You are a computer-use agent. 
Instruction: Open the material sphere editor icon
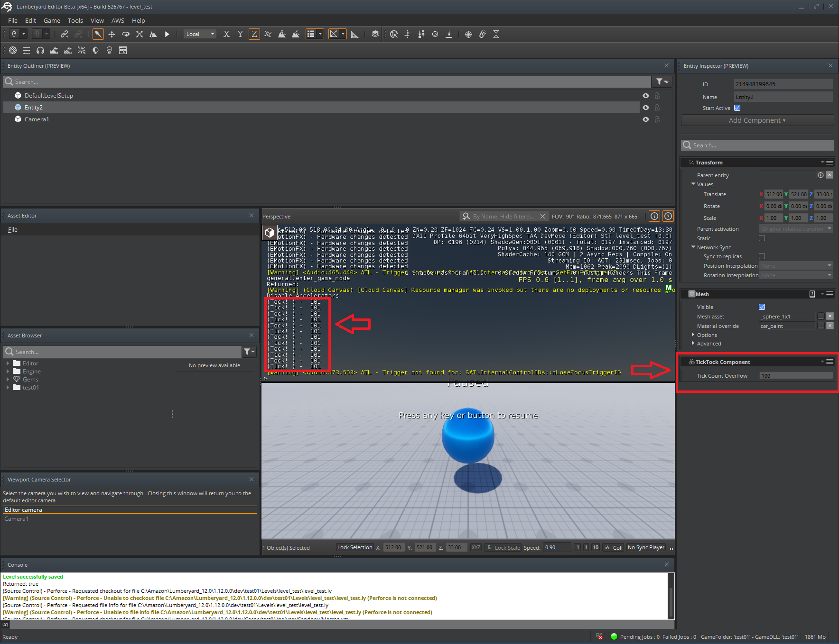[x=13, y=50]
